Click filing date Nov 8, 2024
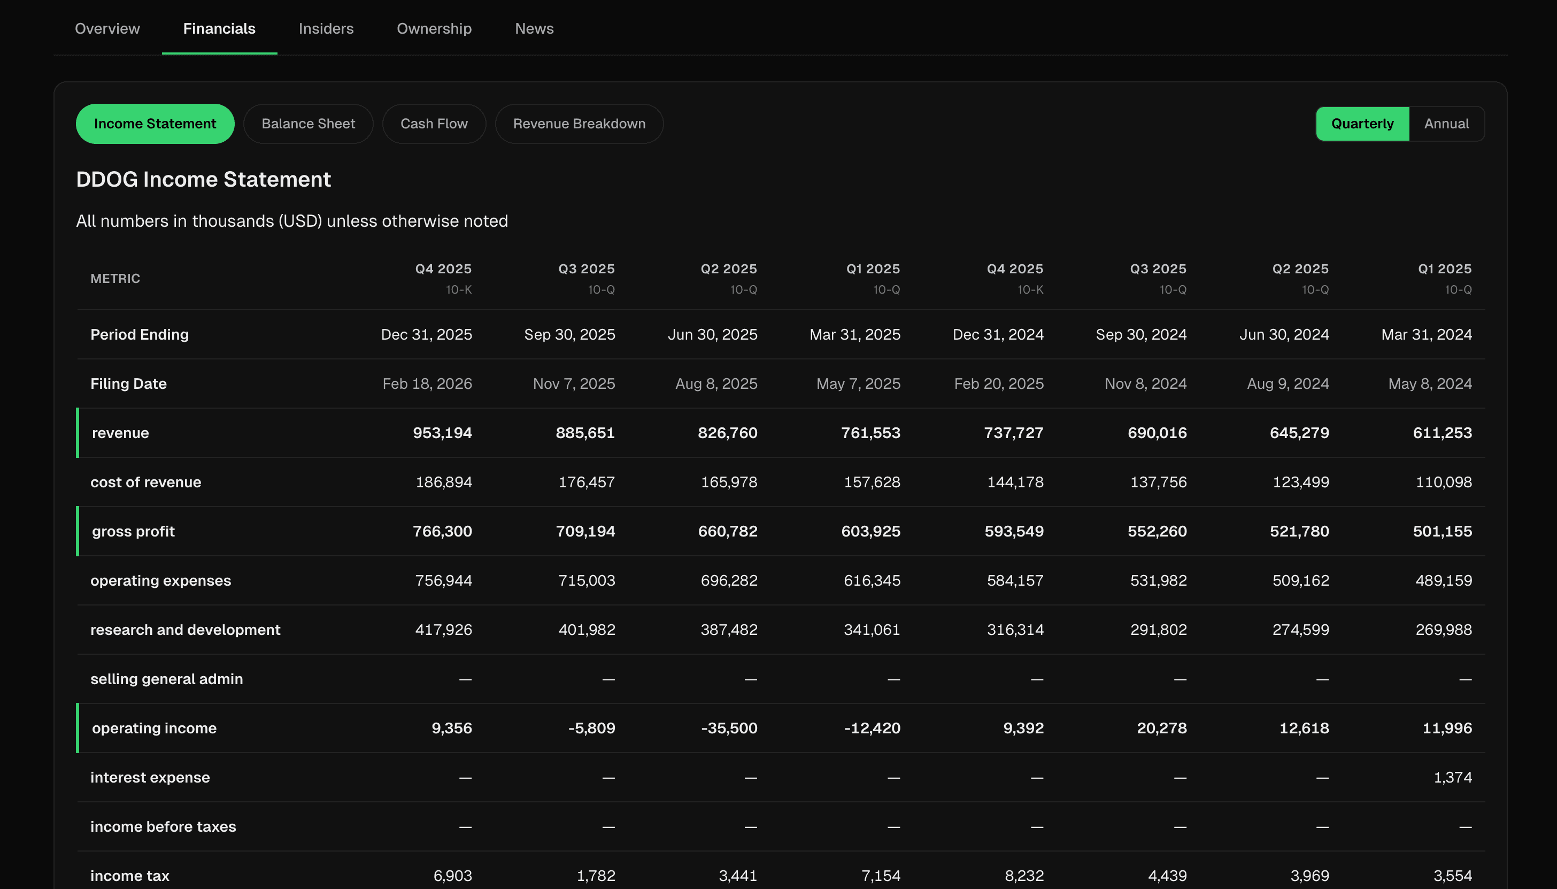The width and height of the screenshot is (1557, 889). 1146,384
